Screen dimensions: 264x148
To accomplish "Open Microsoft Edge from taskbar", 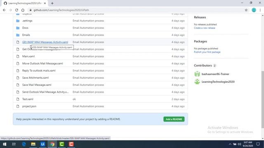I will (24, 144).
